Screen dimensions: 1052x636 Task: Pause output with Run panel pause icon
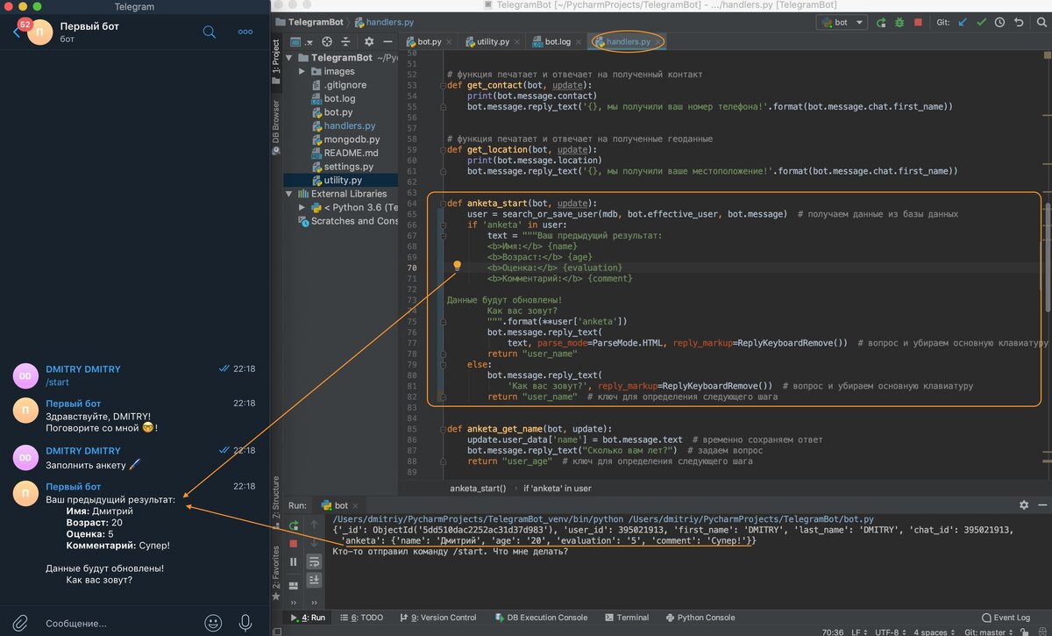[294, 561]
